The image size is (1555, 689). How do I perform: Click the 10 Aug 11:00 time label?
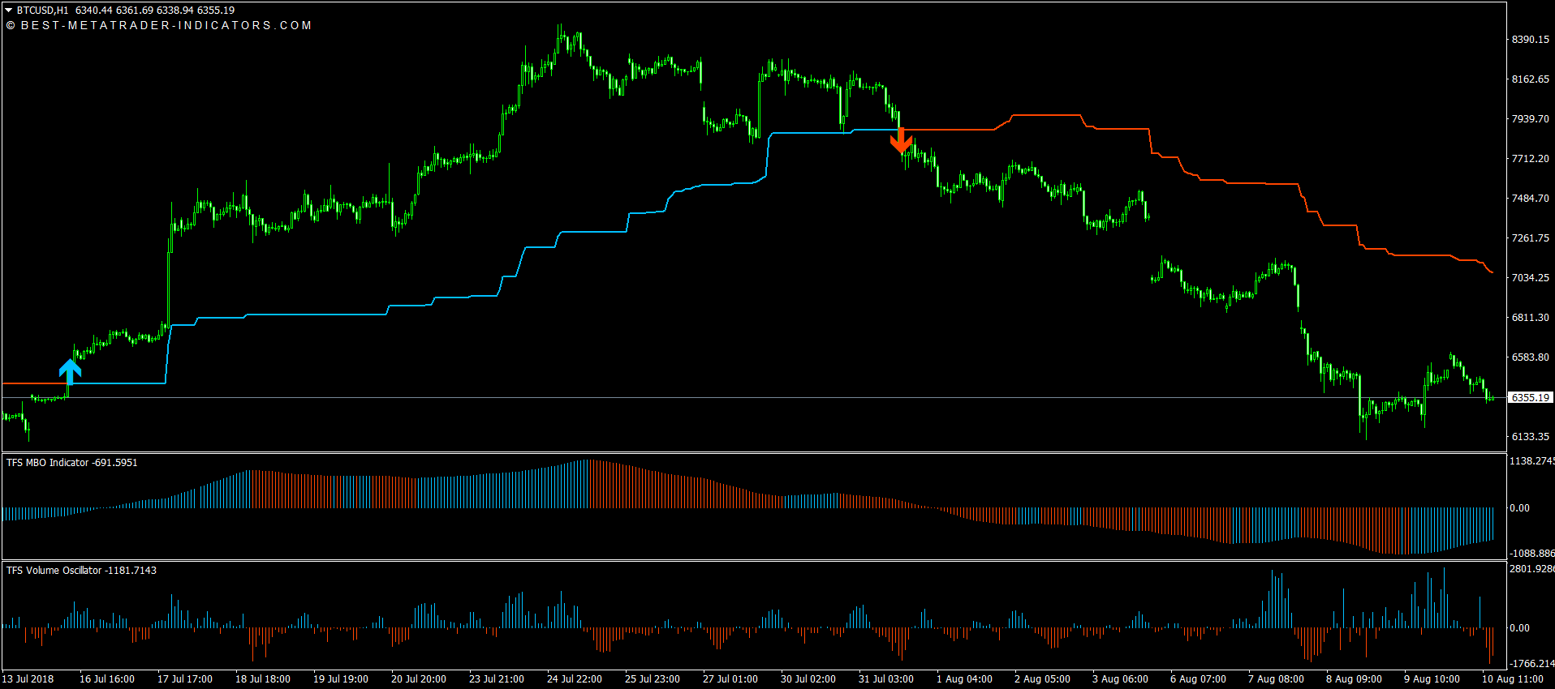[x=1513, y=679]
